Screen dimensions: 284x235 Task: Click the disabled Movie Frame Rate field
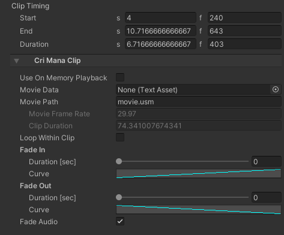tap(199, 113)
